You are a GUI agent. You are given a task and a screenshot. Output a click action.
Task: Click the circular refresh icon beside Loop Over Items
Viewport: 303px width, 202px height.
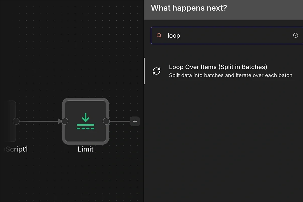[157, 71]
